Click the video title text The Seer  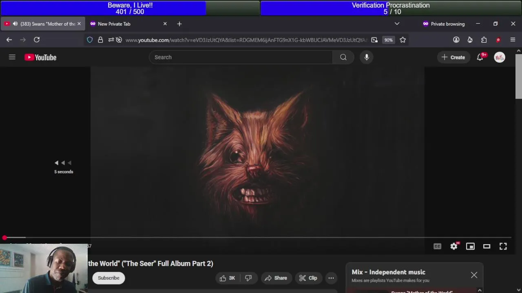pyautogui.click(x=150, y=264)
